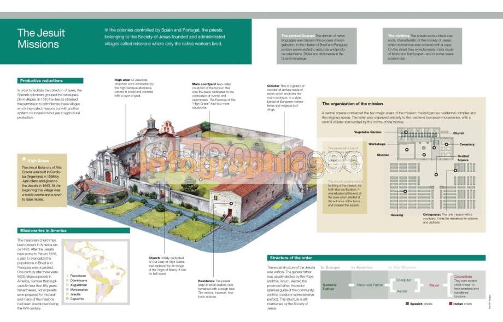This screenshot has height=322, width=503.
Task: Click the red Indian chiefs legend square
Action: point(451,303)
